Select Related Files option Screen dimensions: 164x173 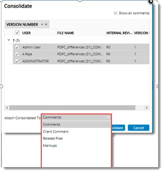(x=53, y=138)
